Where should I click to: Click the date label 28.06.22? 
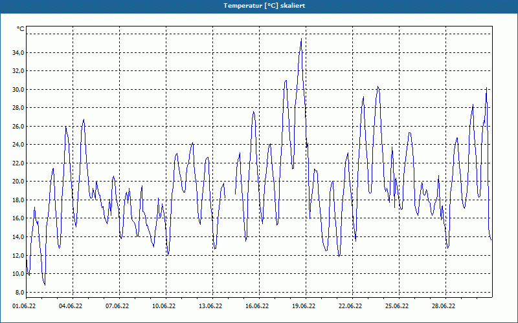444,306
